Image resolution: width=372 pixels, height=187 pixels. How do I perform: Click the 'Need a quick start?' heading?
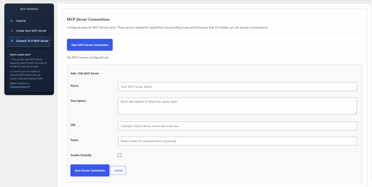coord(20,54)
